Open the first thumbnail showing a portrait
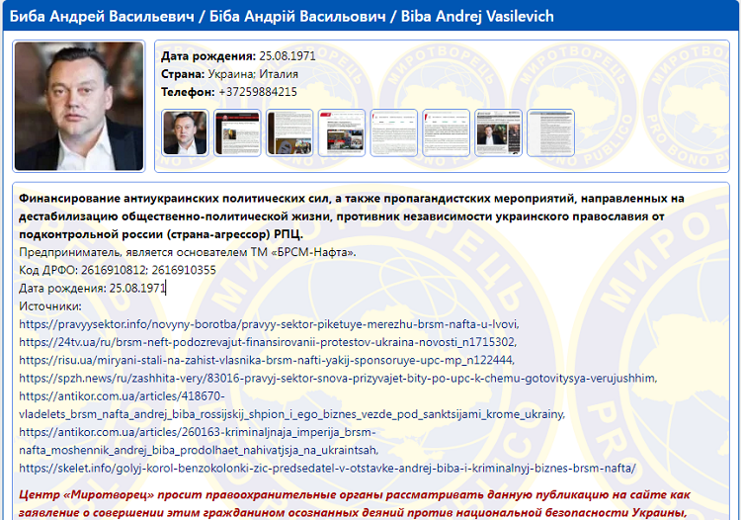 [x=185, y=132]
